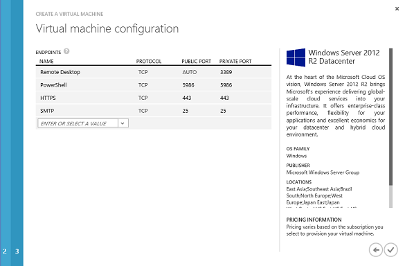Image resolution: width=405 pixels, height=266 pixels.
Task: Click PowerShell private port 5986
Action: click(226, 85)
